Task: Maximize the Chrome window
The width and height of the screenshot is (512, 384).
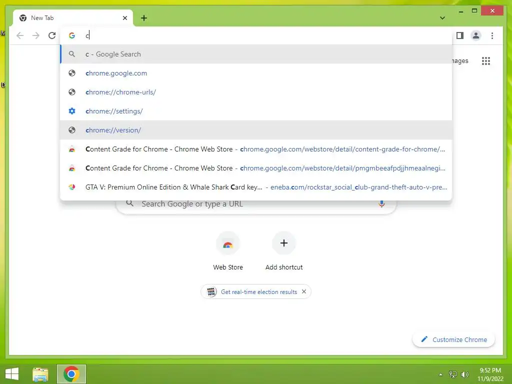Action: pos(474,11)
